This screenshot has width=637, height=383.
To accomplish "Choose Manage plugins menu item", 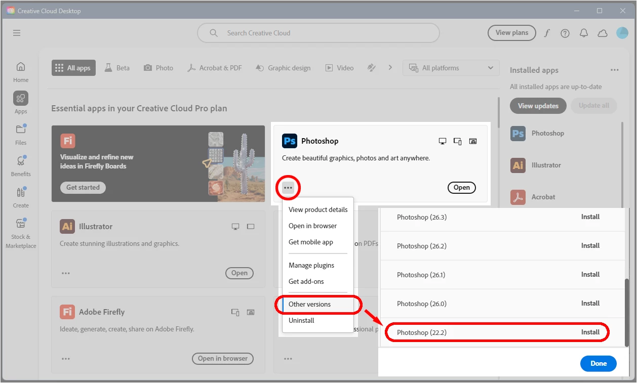I will pyautogui.click(x=318, y=265).
